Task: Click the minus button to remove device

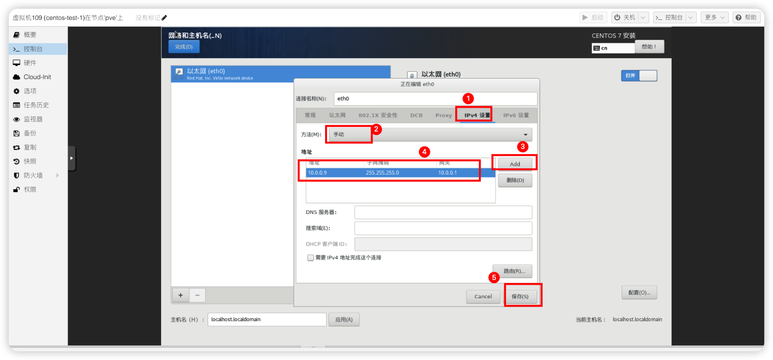Action: pyautogui.click(x=197, y=295)
